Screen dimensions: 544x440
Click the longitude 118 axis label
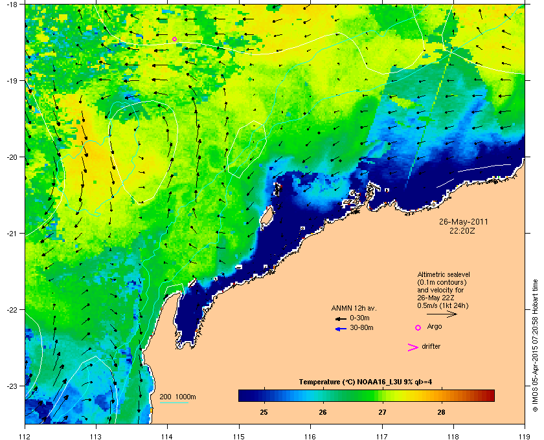[x=453, y=437]
